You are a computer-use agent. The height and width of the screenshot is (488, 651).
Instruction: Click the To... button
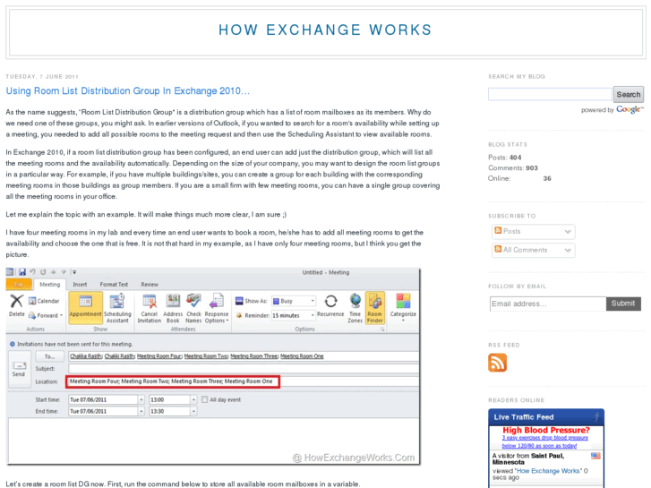50,356
